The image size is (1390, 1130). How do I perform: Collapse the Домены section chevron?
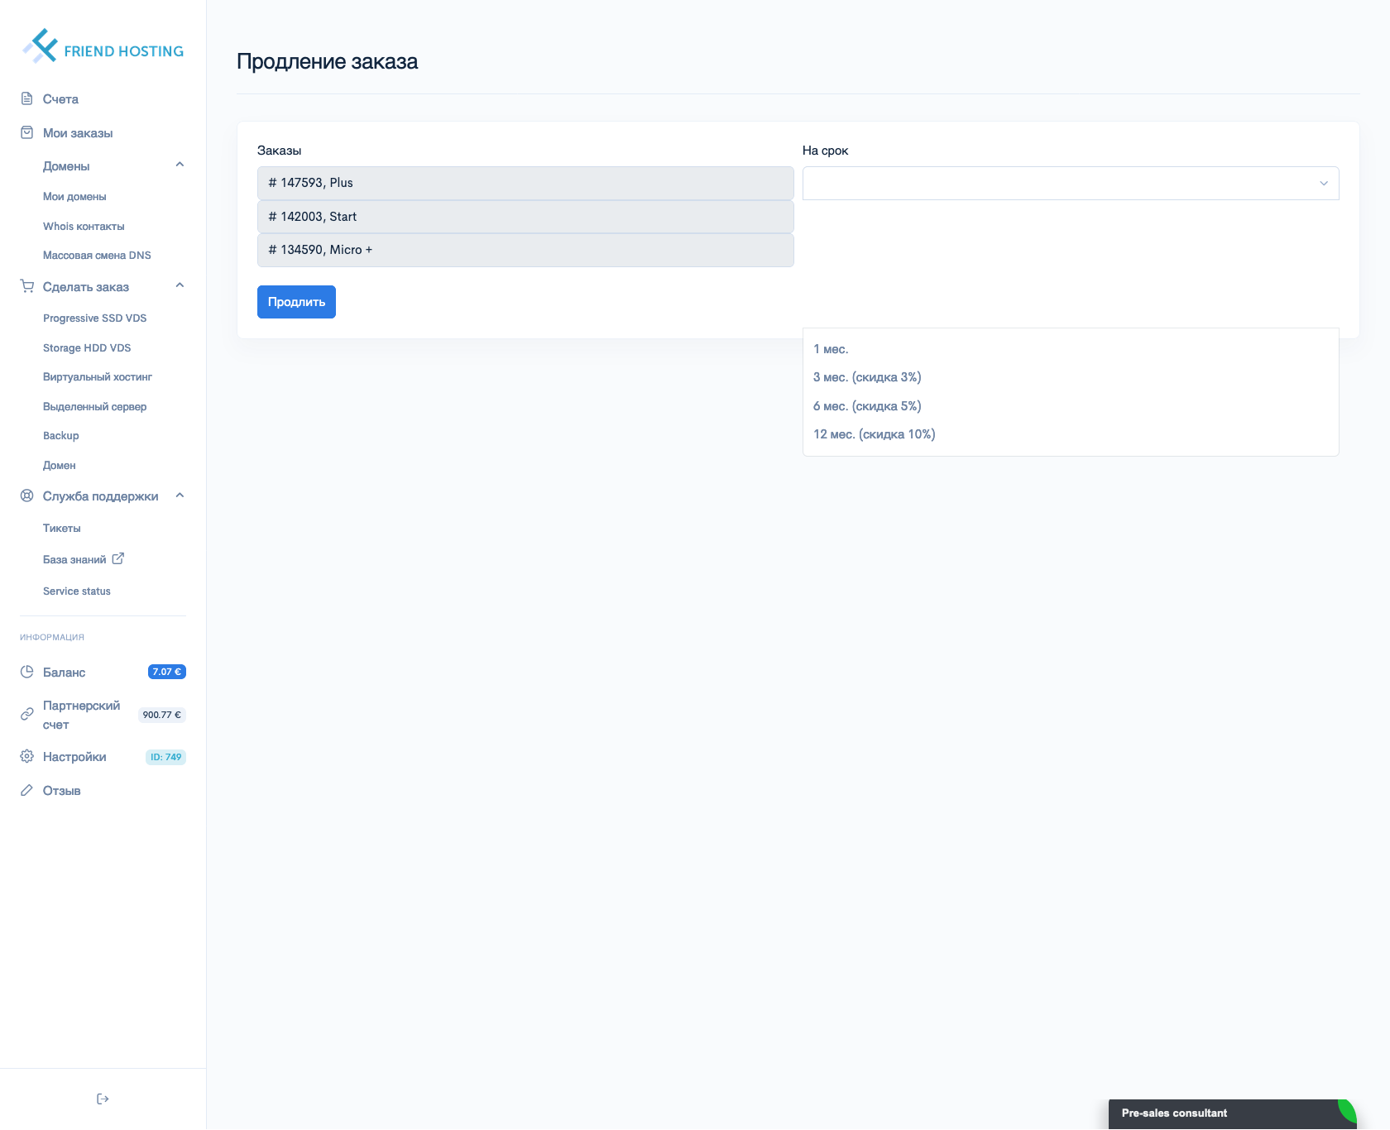(x=180, y=165)
